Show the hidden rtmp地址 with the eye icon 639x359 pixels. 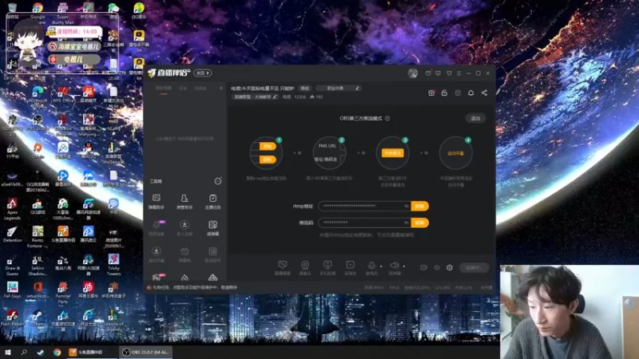click(407, 207)
